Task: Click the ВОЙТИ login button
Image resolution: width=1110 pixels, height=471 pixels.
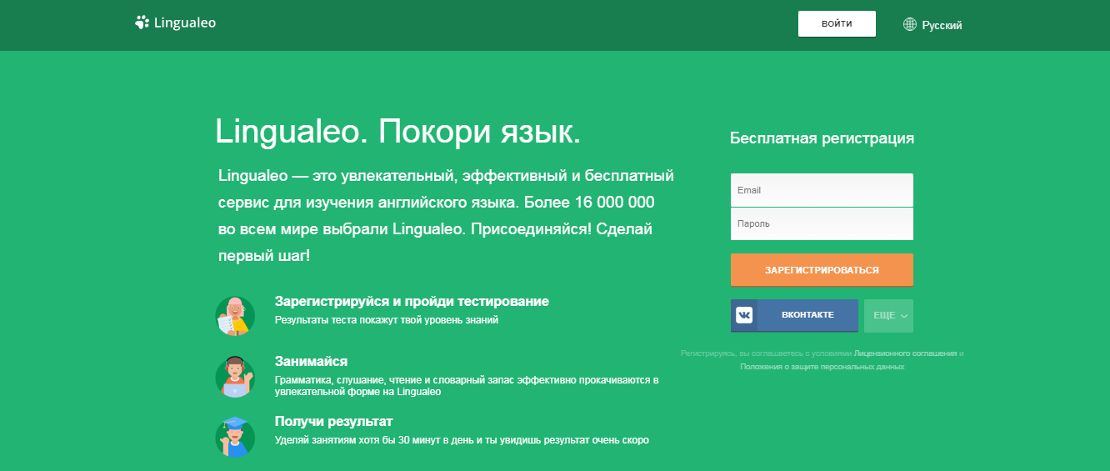Action: coord(837,24)
